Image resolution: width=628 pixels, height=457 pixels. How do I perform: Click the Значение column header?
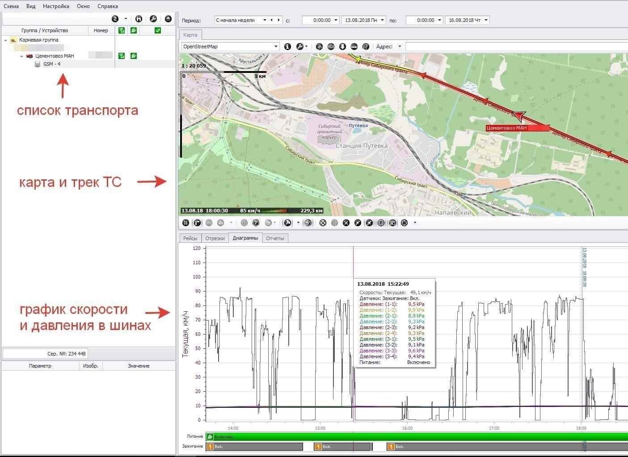click(139, 366)
